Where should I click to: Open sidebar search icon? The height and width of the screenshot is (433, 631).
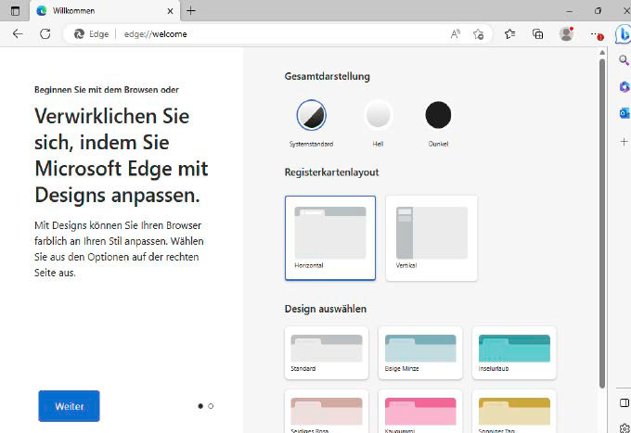point(624,60)
